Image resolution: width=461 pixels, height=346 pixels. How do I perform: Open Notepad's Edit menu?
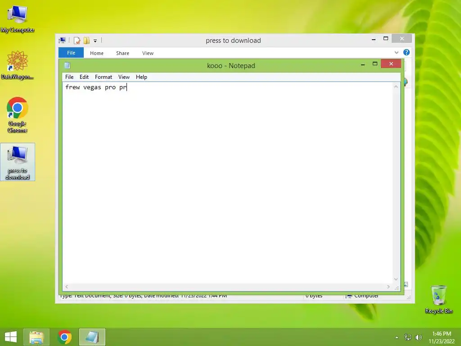pyautogui.click(x=84, y=77)
